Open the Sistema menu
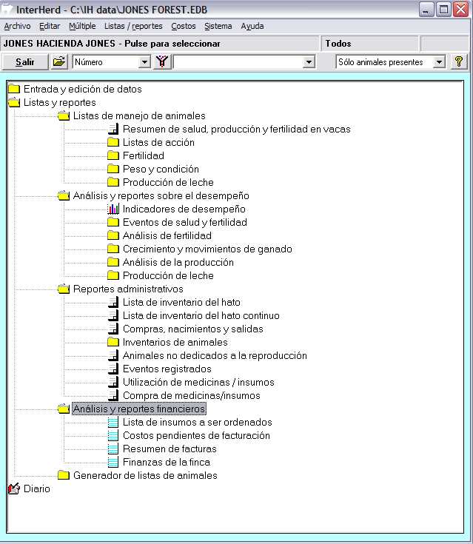The height and width of the screenshot is (544, 473). coord(218,26)
